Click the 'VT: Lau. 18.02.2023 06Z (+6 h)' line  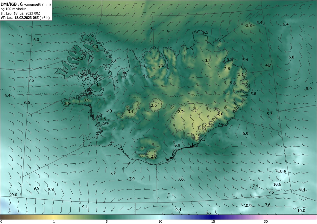click(25, 18)
